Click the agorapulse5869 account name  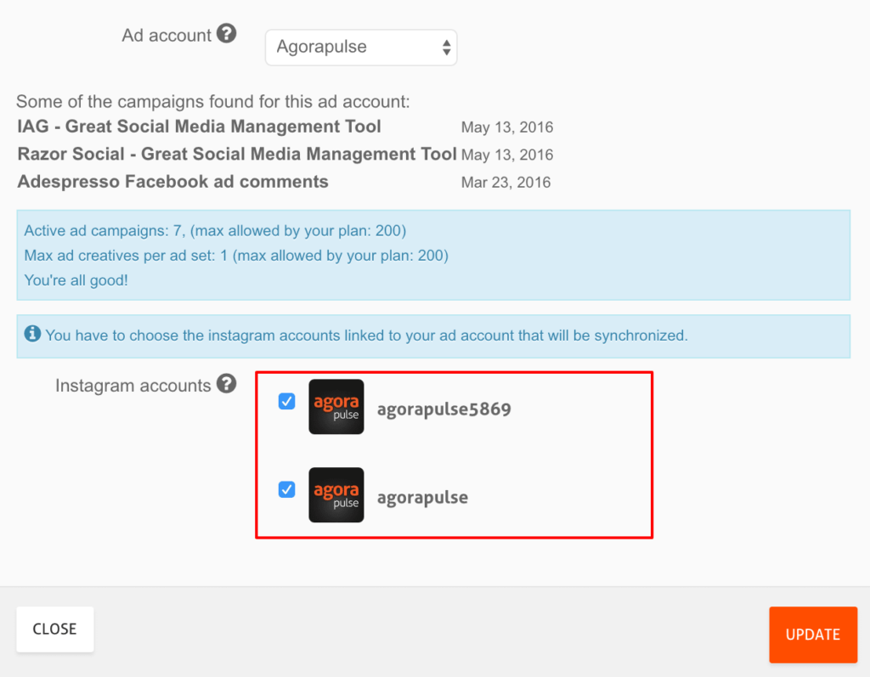pos(443,409)
